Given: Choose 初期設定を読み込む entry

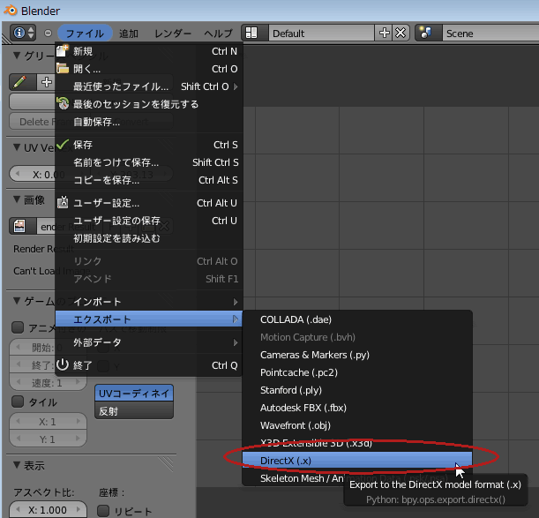Looking at the screenshot, I should click(x=148, y=238).
